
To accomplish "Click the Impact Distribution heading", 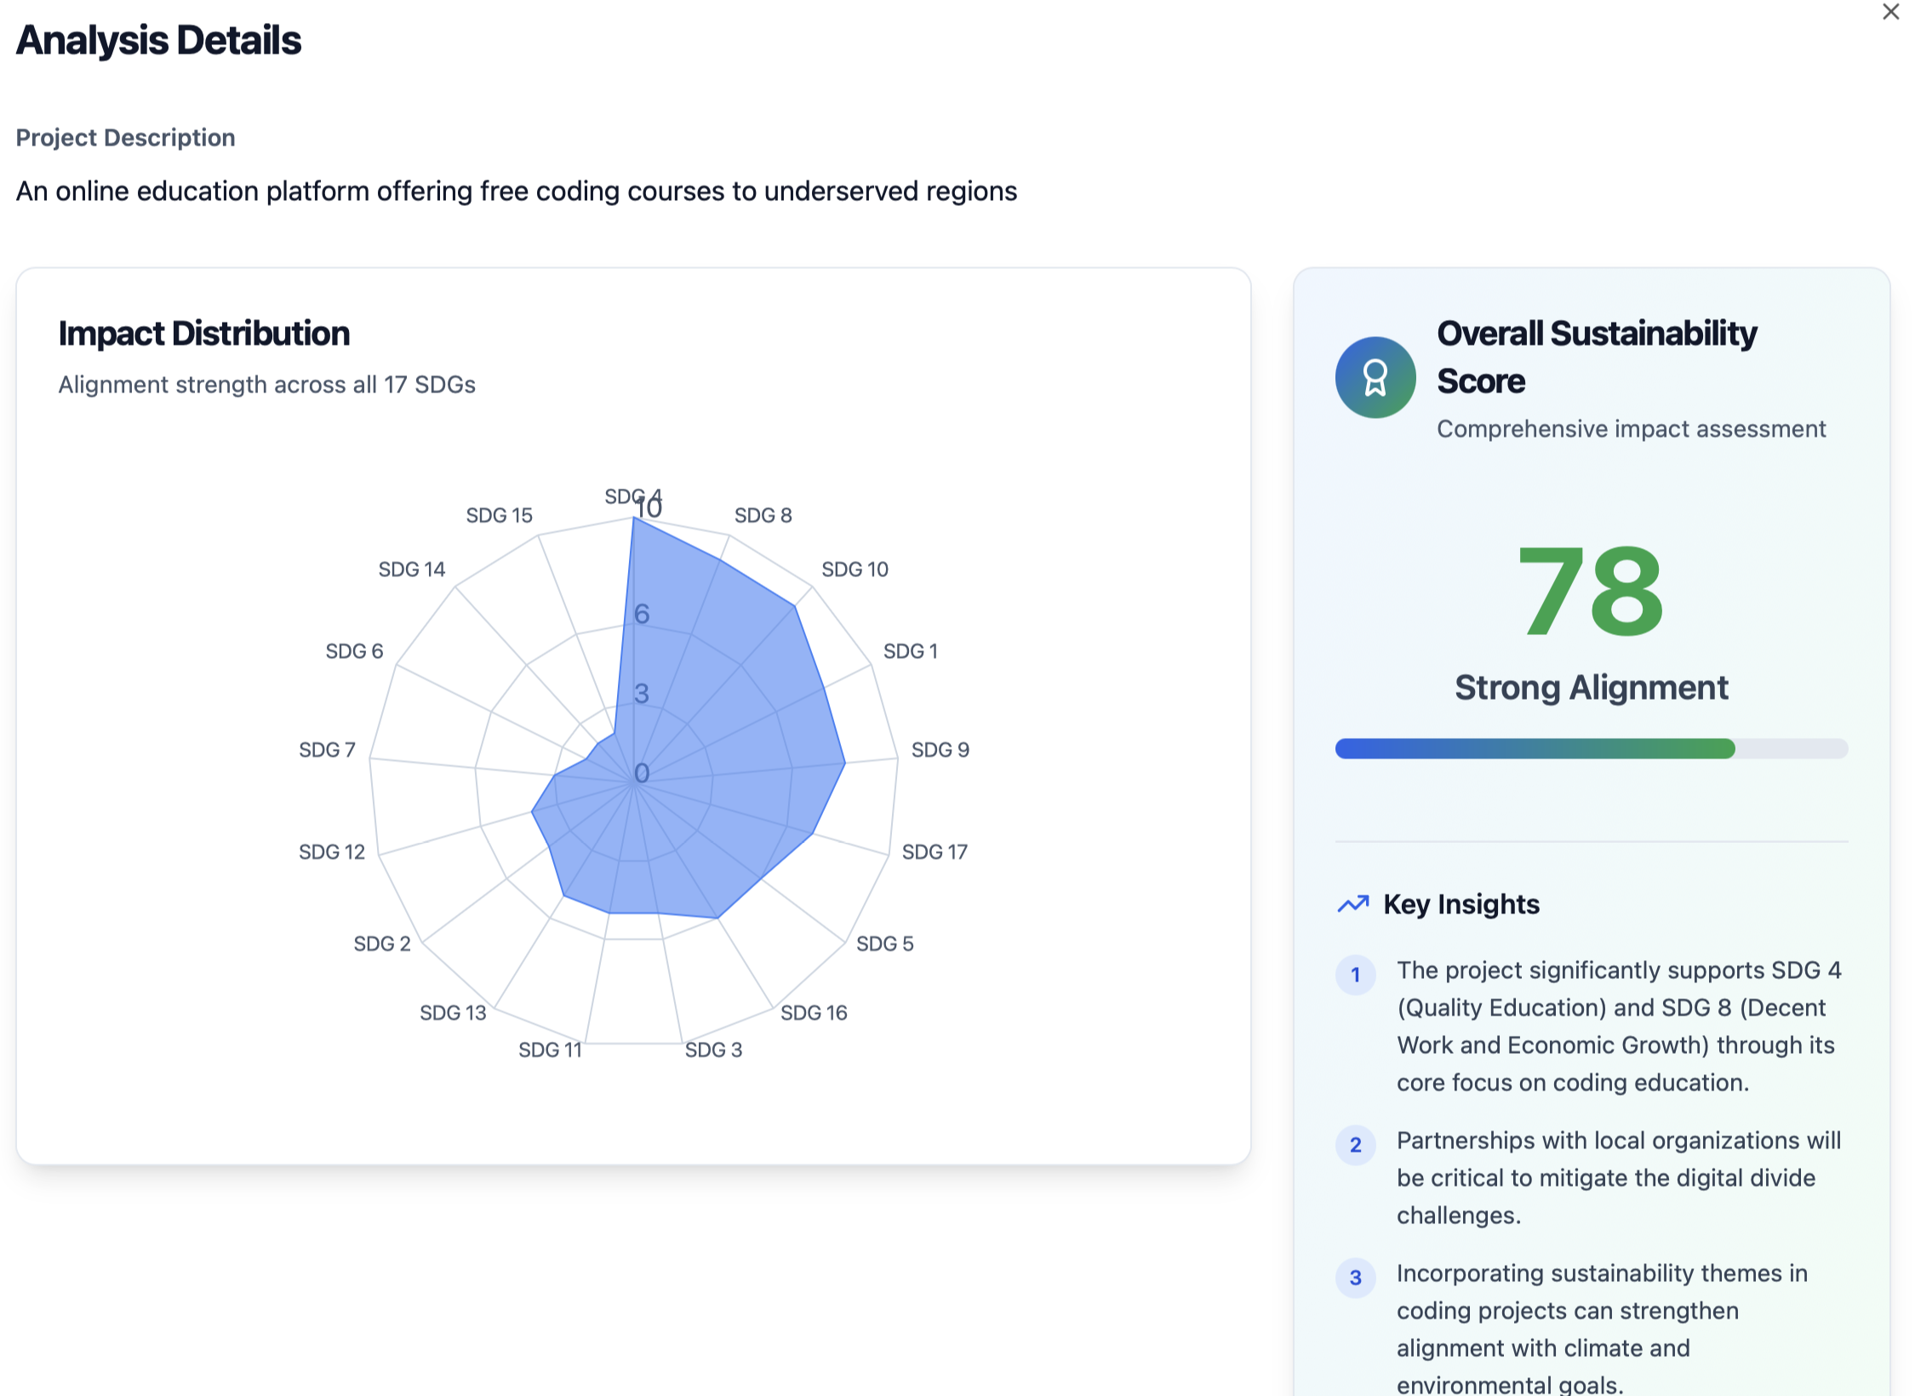I will point(204,334).
